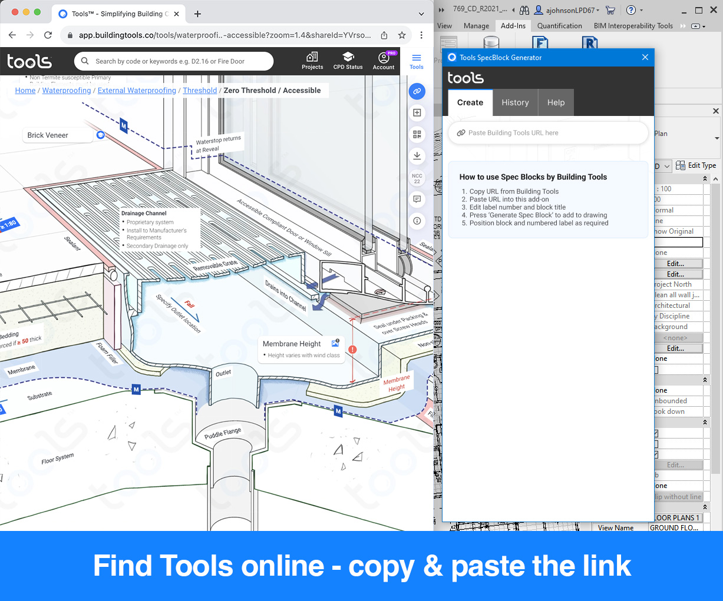
Task: Show the QR code icon in sidebar
Action: click(417, 134)
